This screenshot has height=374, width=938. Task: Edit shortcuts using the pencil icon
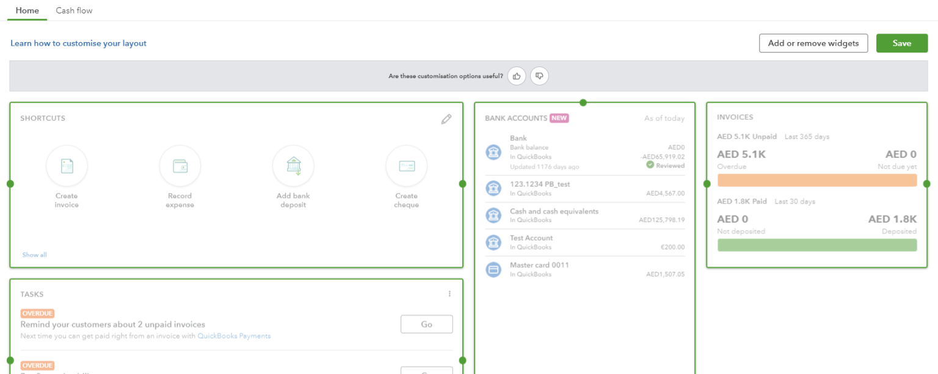446,119
